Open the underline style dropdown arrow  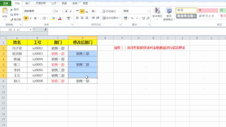[39, 18]
